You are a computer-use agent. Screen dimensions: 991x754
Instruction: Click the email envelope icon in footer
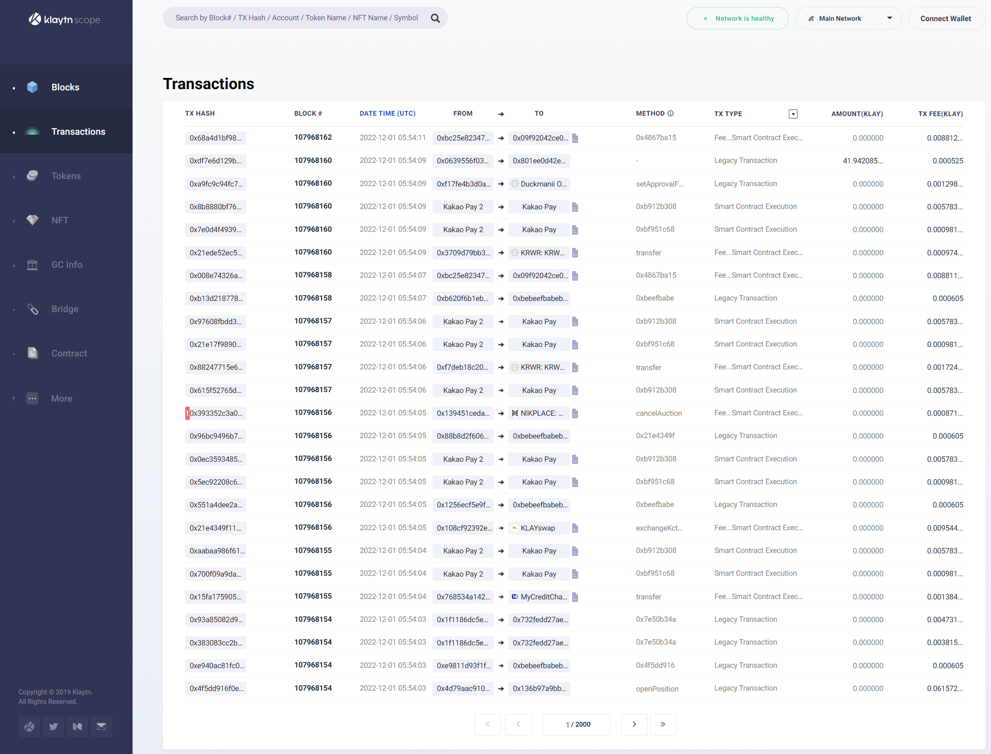click(102, 726)
